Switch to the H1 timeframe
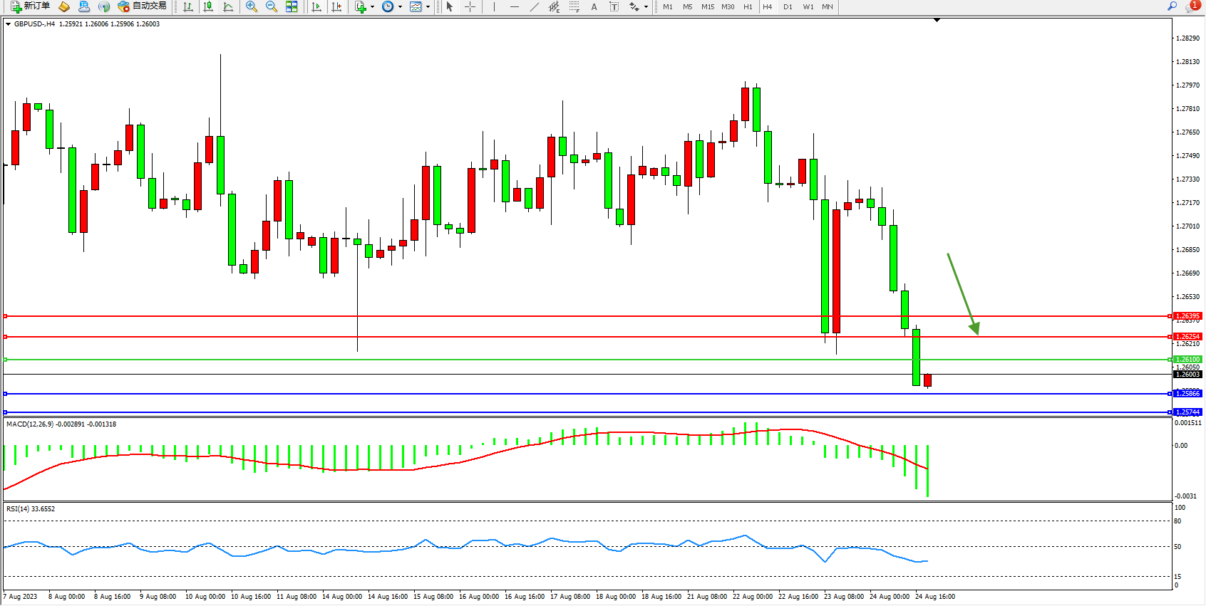 point(748,6)
